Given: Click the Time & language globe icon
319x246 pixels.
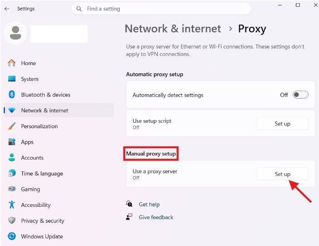Looking at the screenshot, I should (x=12, y=173).
